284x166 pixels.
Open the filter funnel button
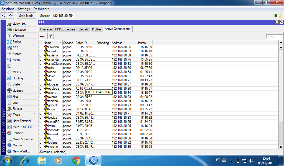click(51, 36)
